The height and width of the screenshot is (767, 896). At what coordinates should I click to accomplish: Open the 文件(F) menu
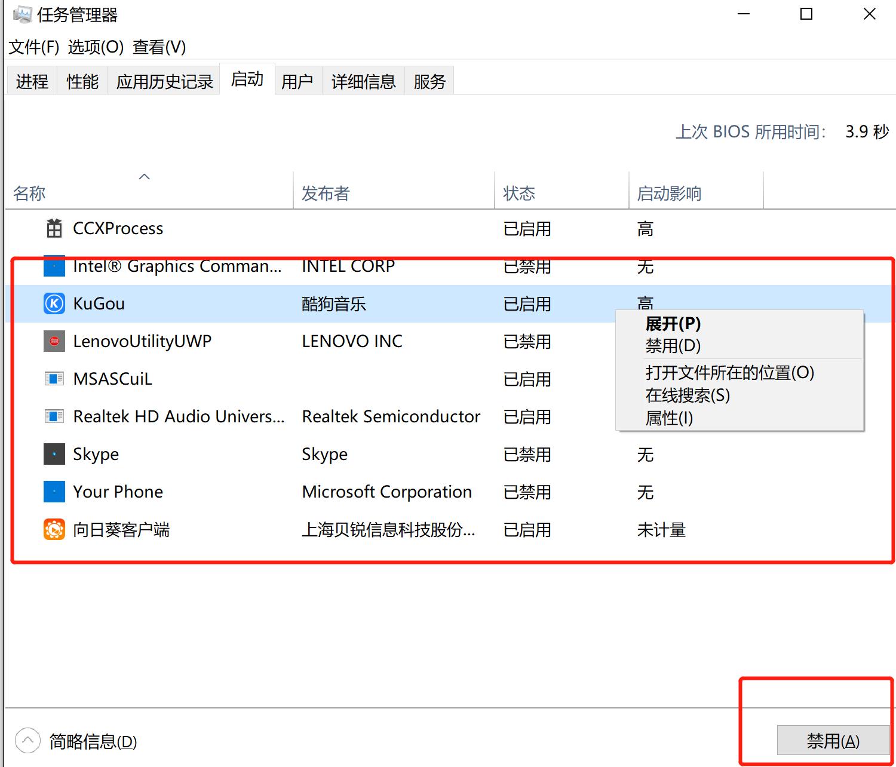[34, 47]
